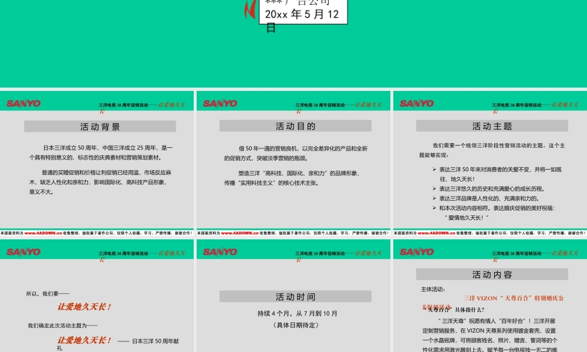Select the 活动背景 gray title bar
The image size is (587, 352).
click(x=99, y=126)
